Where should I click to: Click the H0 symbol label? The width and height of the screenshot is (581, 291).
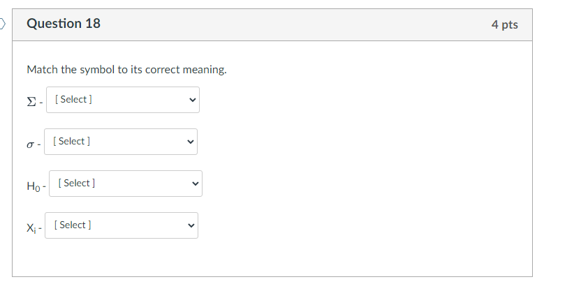pos(34,185)
